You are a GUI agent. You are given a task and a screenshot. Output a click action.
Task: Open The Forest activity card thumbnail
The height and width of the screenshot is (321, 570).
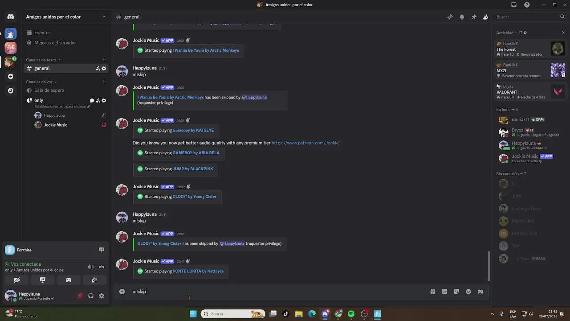point(558,49)
